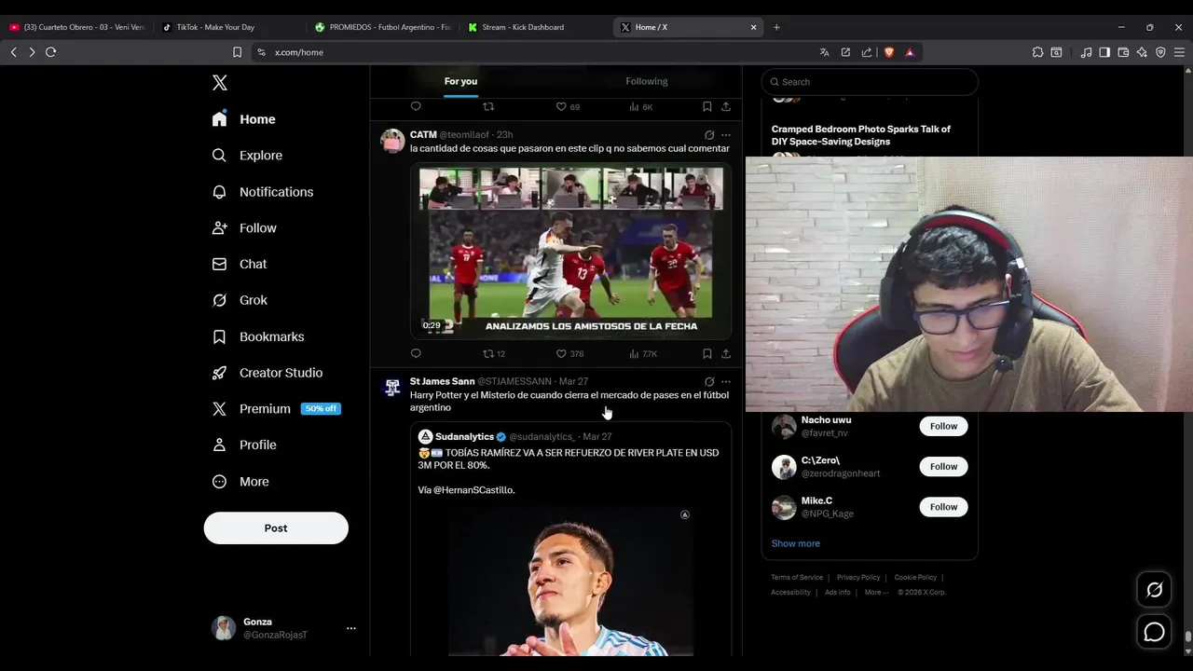
Task: Switch to PROMIEDOS browser tab
Action: [x=382, y=27]
